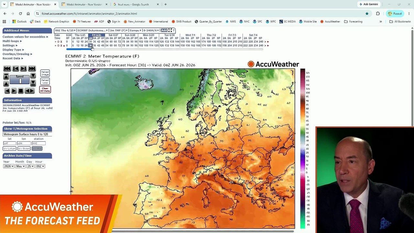The width and height of the screenshot is (414, 233).
Task: Click the Add button in the animator bar
Action: tap(164, 30)
